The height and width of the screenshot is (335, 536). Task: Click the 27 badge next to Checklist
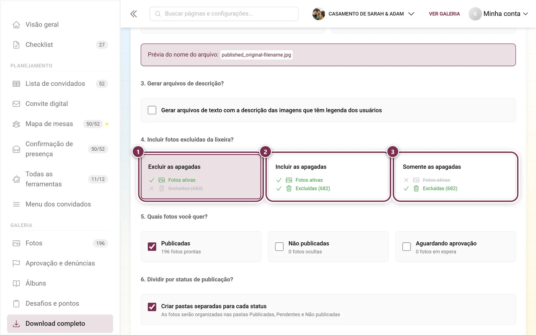point(102,45)
